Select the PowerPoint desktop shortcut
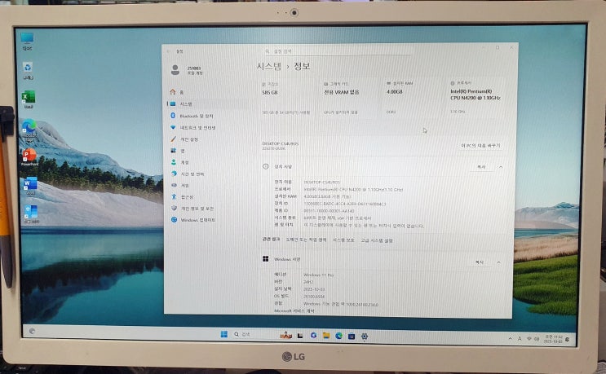 point(29,157)
